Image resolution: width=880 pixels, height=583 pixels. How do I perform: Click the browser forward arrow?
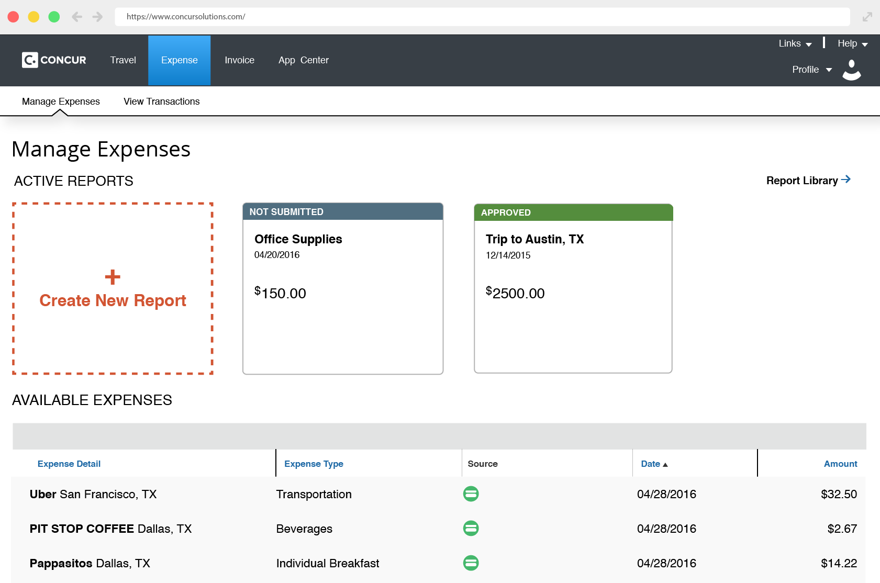pos(98,16)
